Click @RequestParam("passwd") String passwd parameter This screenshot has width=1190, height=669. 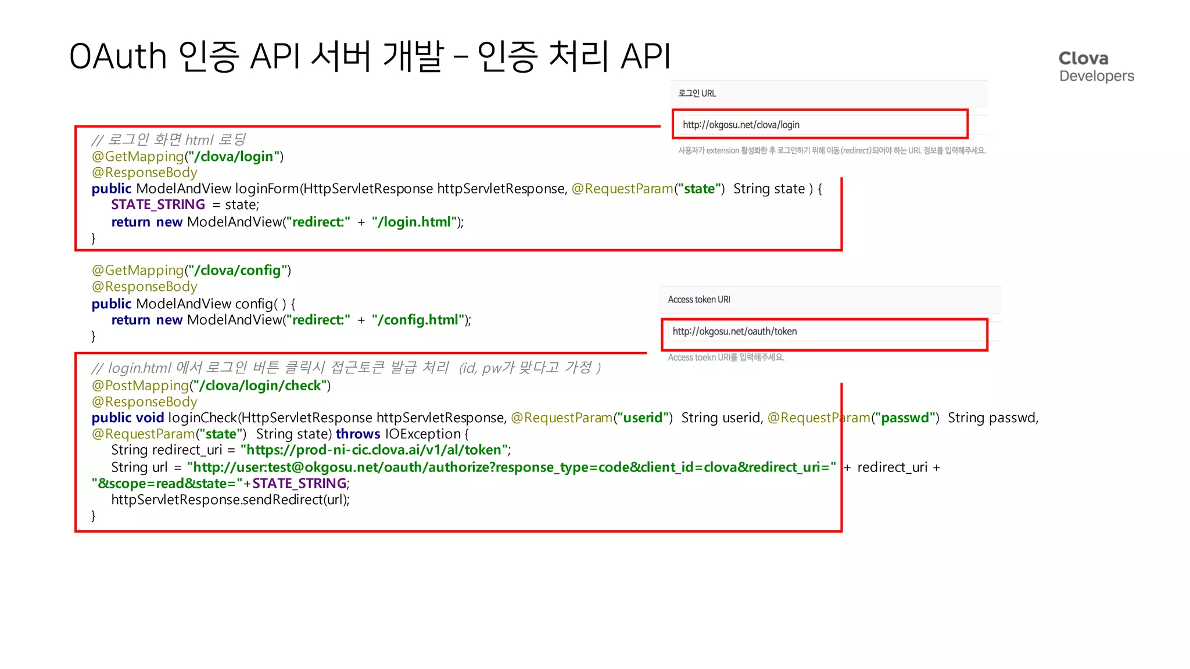point(903,418)
